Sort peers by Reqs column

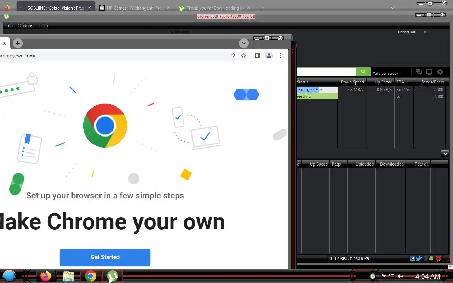click(x=339, y=164)
